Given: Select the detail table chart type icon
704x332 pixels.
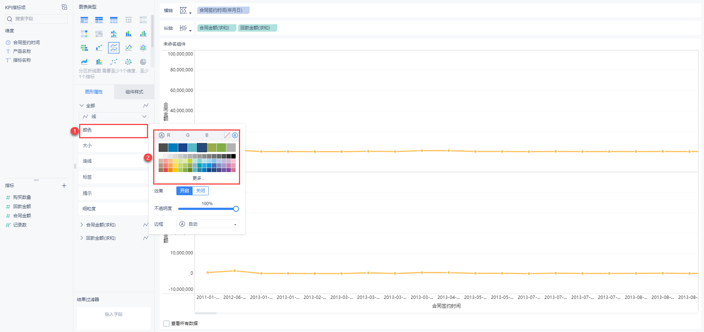Looking at the screenshot, I should [x=114, y=20].
